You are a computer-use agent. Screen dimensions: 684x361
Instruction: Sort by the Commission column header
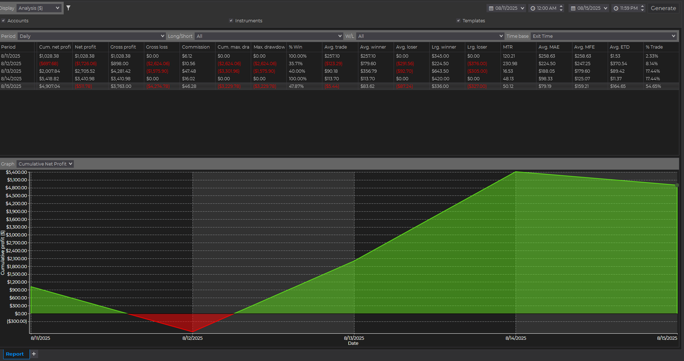197,47
